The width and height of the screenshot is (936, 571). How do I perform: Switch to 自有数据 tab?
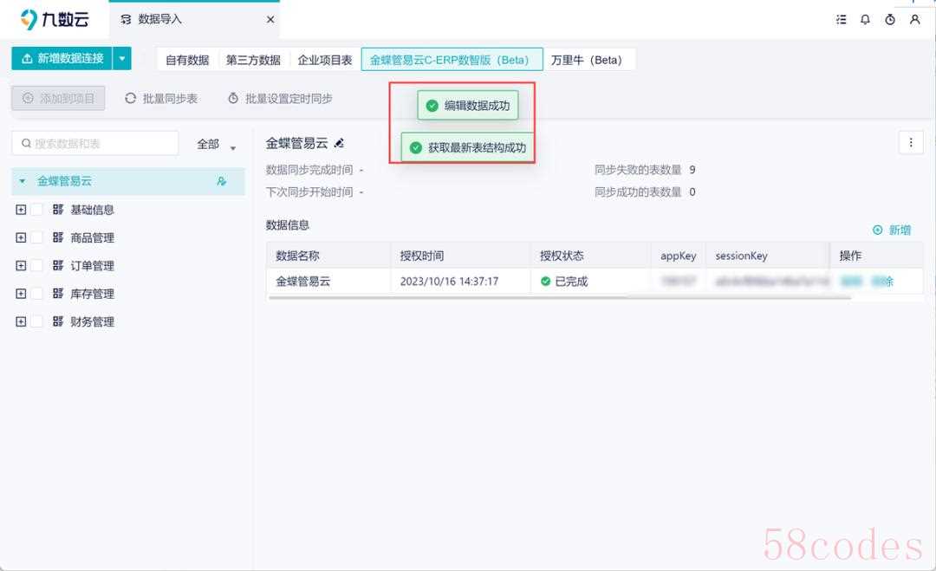tap(187, 60)
